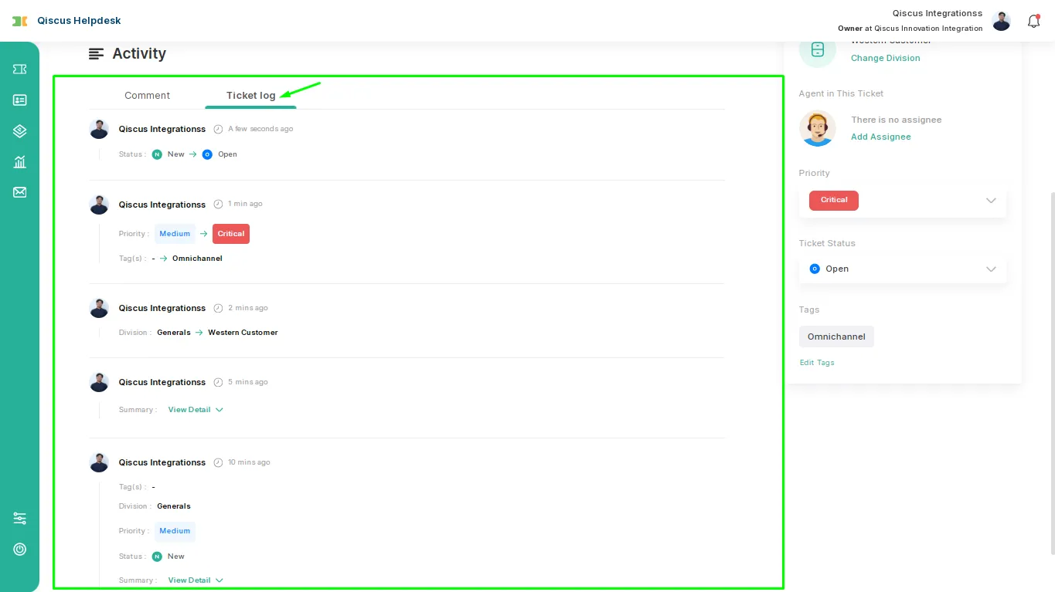This screenshot has width=1055, height=592.
Task: Click the power logout icon in sidebar
Action: (20, 550)
